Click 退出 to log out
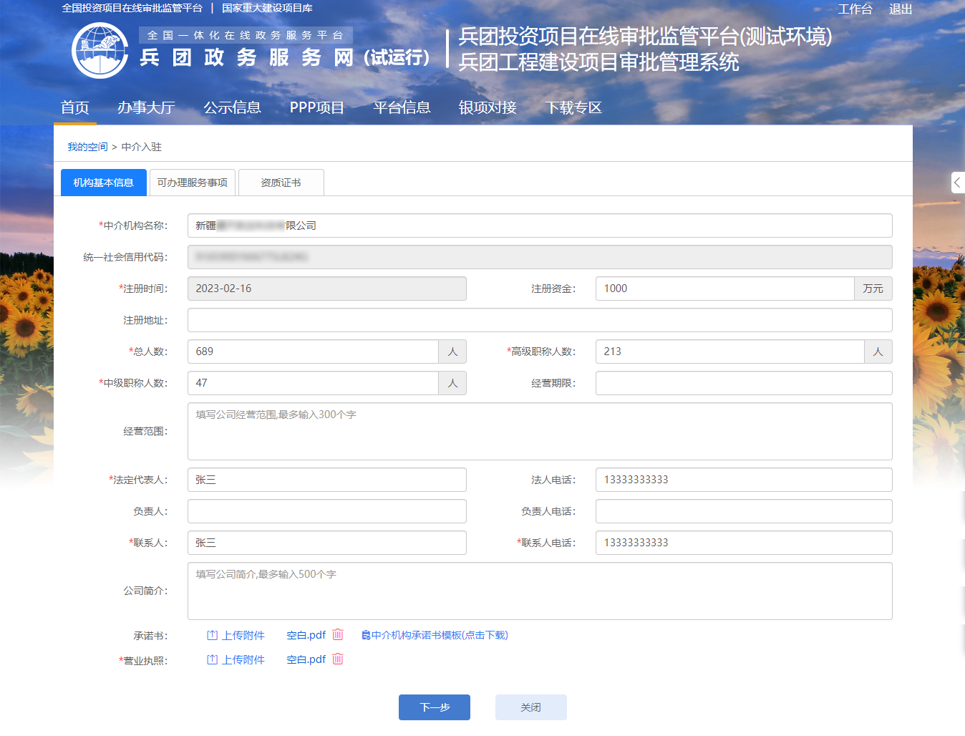This screenshot has width=965, height=736. (x=900, y=9)
